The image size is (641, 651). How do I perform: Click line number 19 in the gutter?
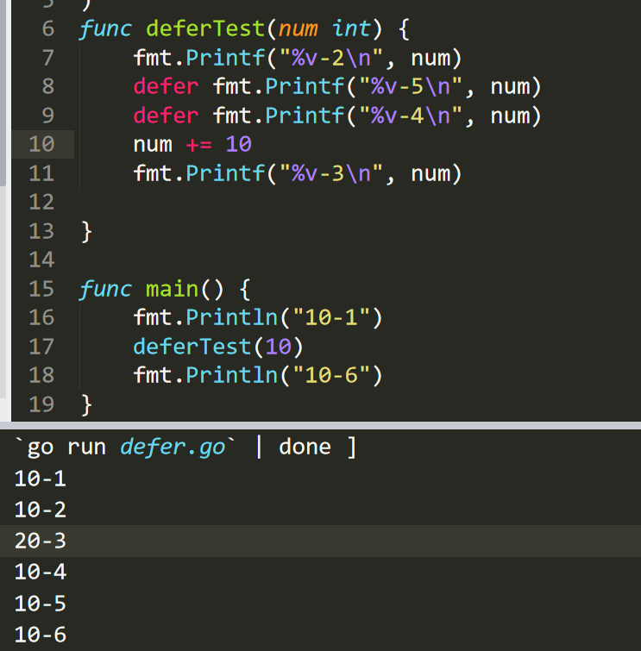click(41, 404)
